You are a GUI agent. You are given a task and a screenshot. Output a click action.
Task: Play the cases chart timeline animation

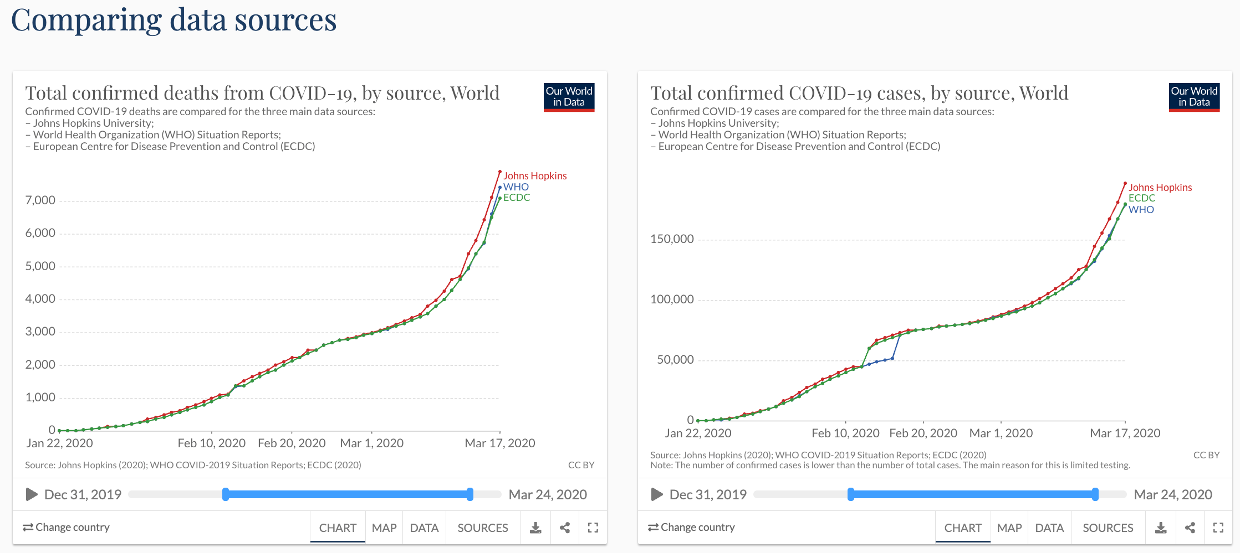[656, 494]
